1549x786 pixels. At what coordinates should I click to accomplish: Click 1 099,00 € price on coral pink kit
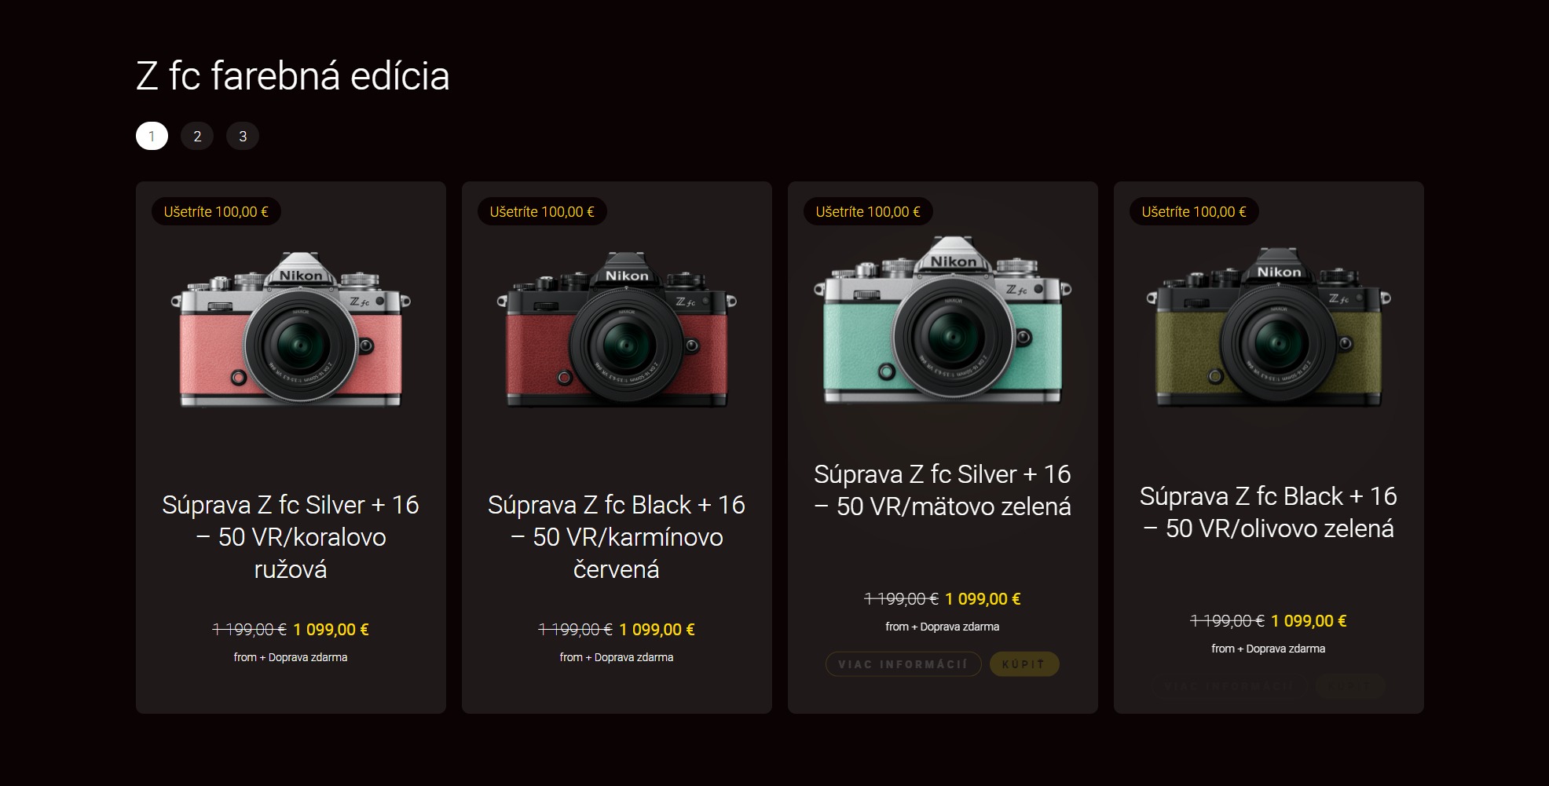click(x=331, y=630)
